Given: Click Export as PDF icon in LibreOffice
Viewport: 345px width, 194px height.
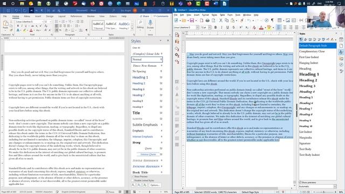Looking at the screenshot, I should pos(201,20).
